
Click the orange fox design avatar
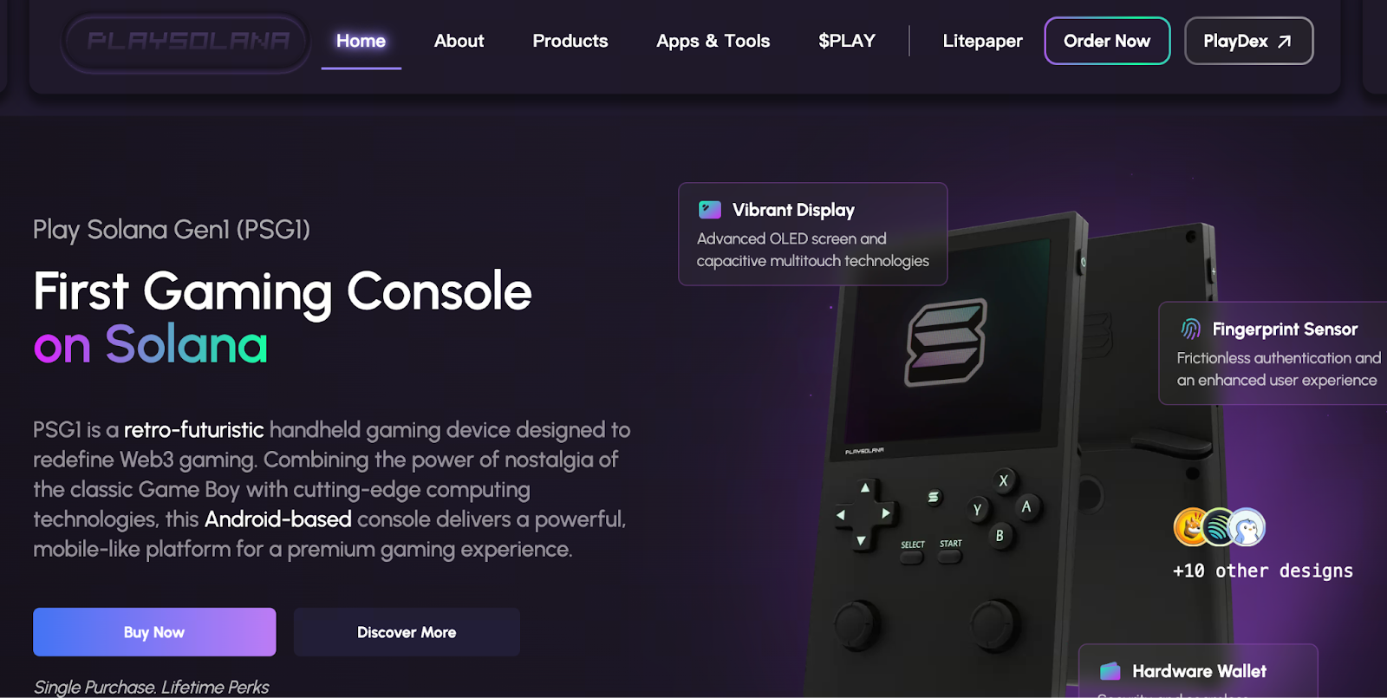pos(1191,527)
